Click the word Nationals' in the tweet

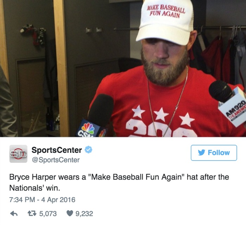tap(26, 188)
